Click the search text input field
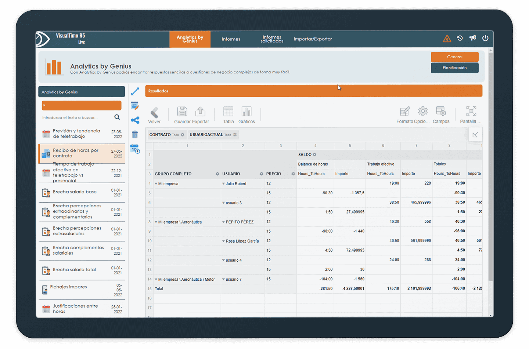The width and height of the screenshot is (529, 349). [76, 117]
